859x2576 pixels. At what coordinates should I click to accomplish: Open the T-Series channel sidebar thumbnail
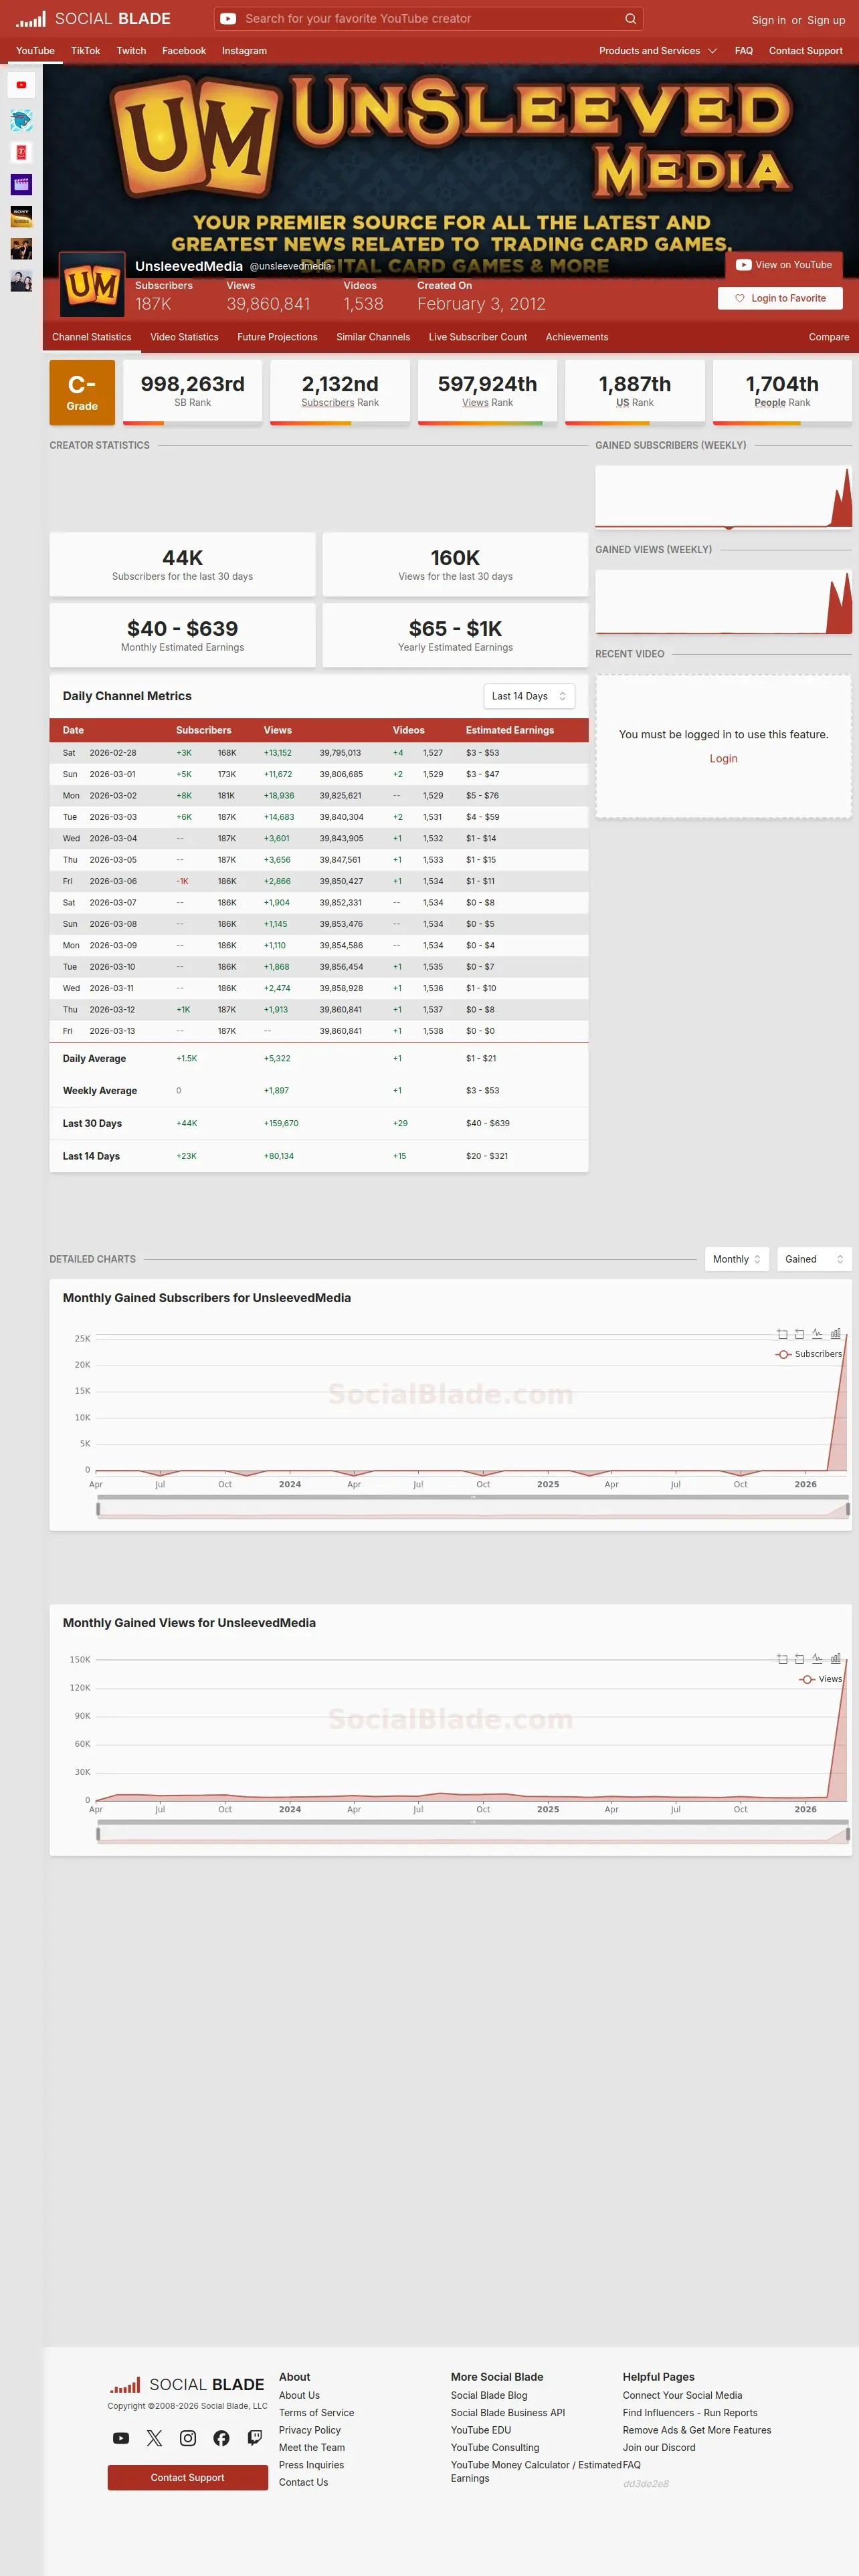pyautogui.click(x=21, y=152)
